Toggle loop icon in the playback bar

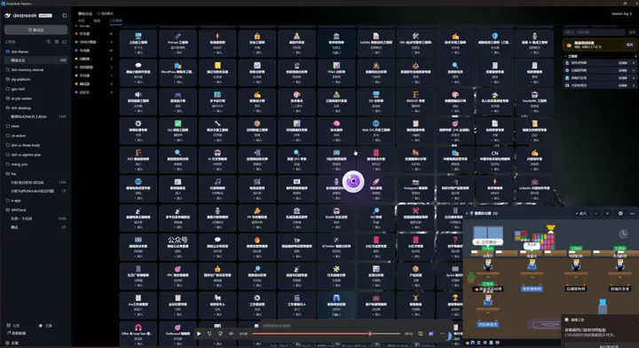420,334
